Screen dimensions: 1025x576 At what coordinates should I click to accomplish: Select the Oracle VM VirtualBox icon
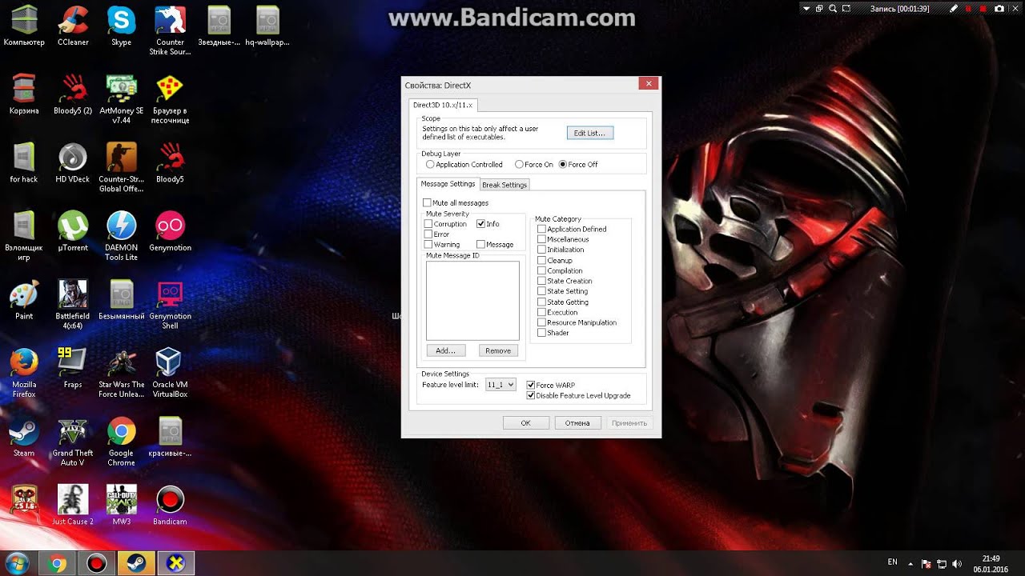click(x=170, y=374)
